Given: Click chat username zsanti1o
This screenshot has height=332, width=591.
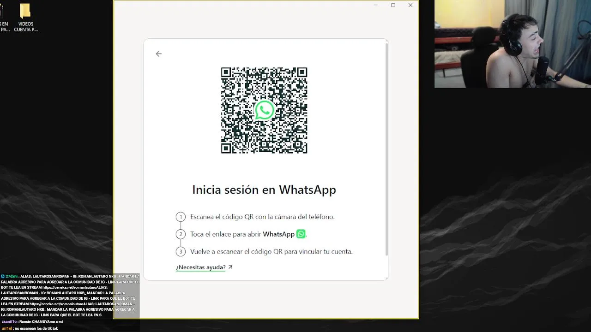Looking at the screenshot, I should point(9,322).
